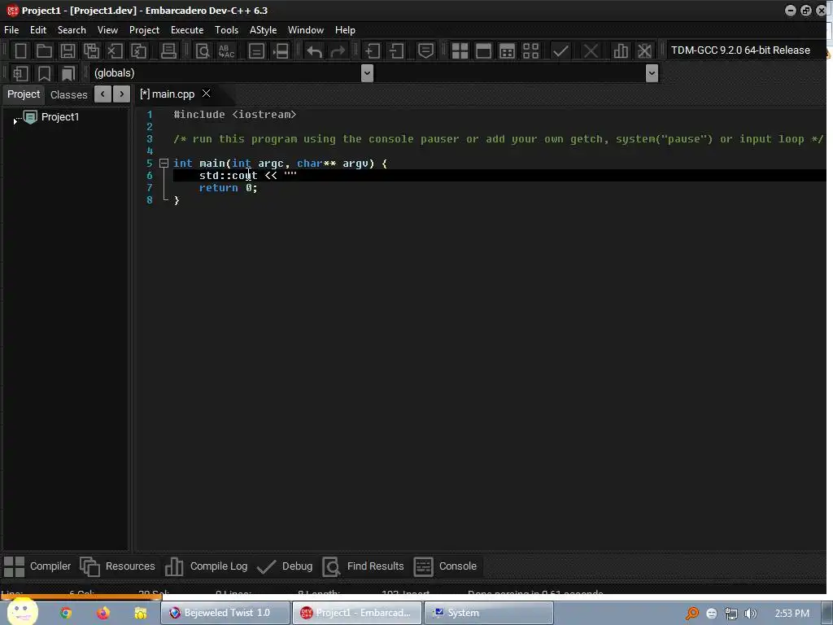
Task: Click the Run window toolbar icon
Action: point(483,51)
